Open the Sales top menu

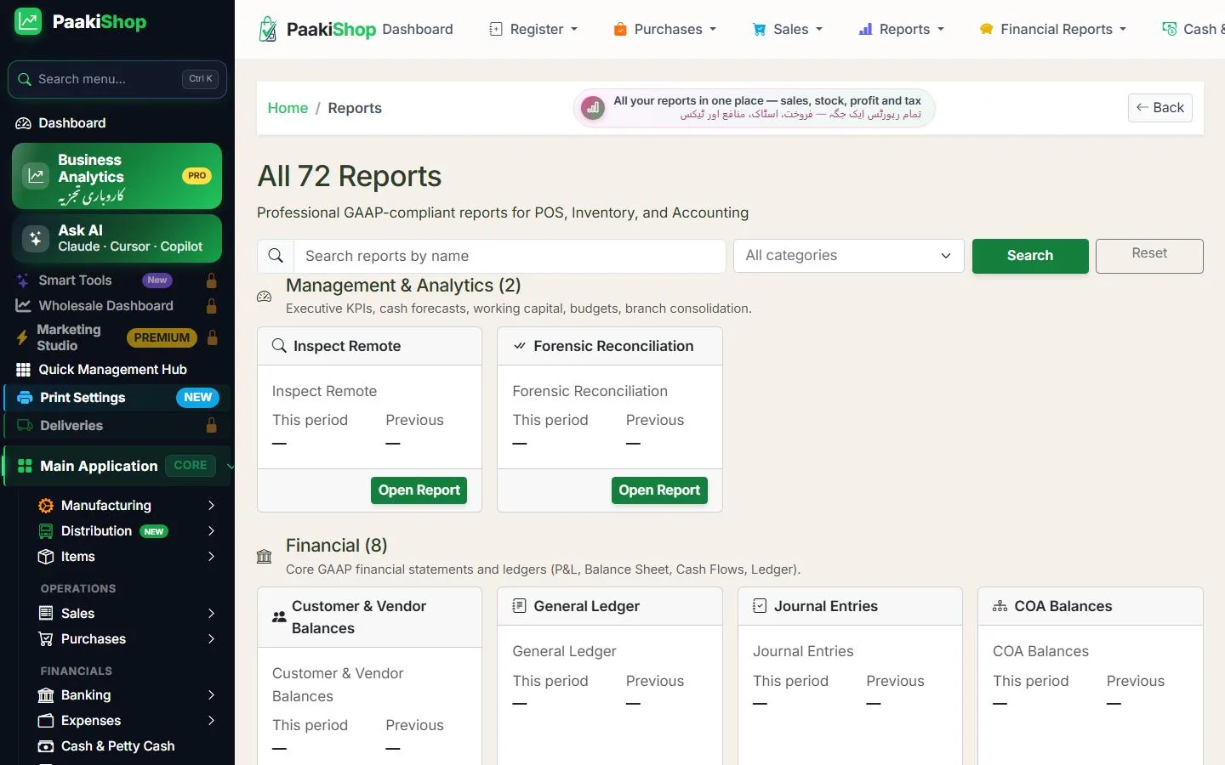787,29
